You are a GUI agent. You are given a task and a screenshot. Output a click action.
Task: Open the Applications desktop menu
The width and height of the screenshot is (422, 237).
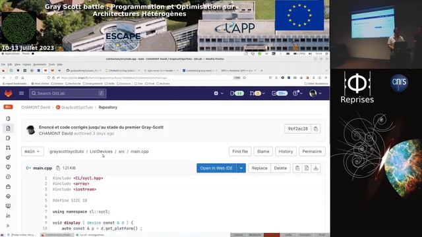(x=11, y=54)
